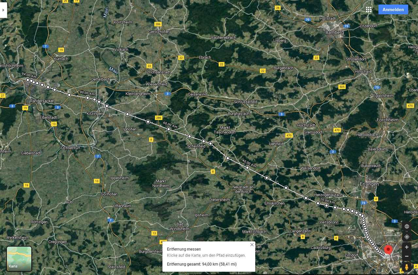Switch to Karte map layer
This screenshot has height=275, width=418.
pyautogui.click(x=19, y=259)
